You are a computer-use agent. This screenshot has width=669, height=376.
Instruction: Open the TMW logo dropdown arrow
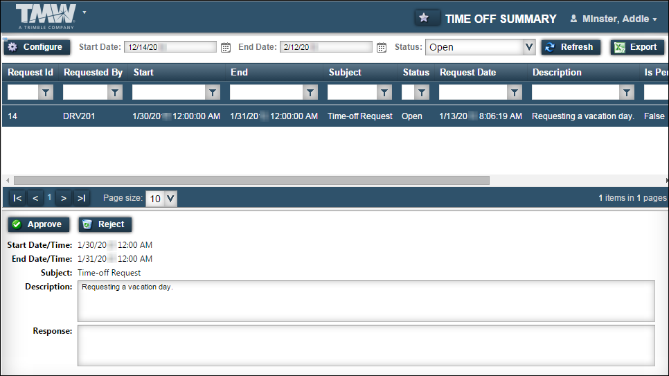pos(84,12)
